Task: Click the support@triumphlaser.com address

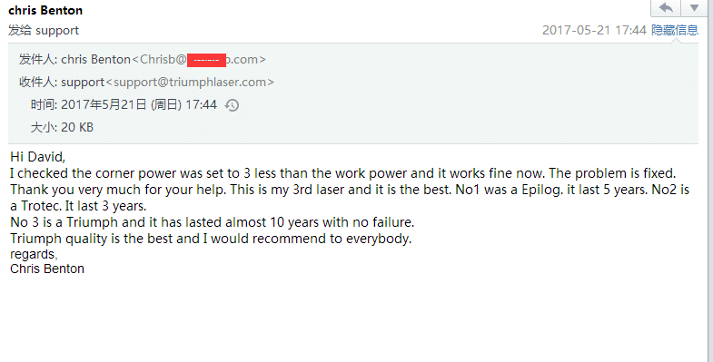Action: (190, 83)
